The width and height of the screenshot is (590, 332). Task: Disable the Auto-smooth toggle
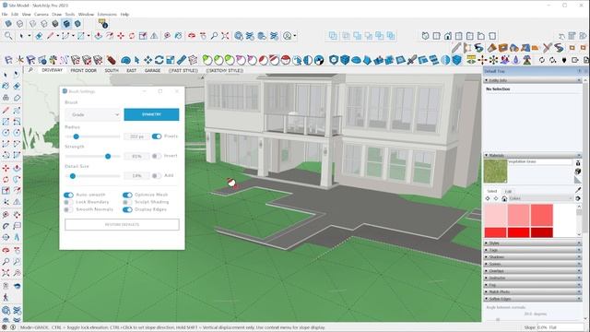tap(68, 195)
